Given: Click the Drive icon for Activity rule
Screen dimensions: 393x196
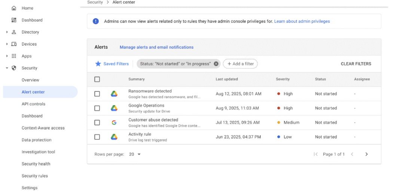Looking at the screenshot, I should [x=114, y=137].
